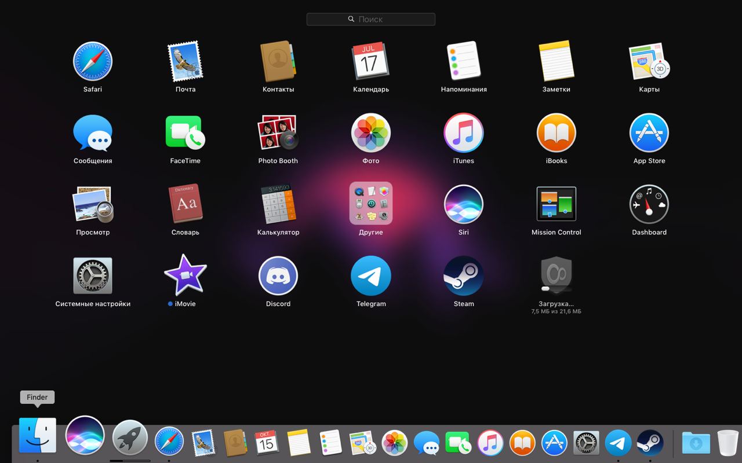Viewport: 742px width, 463px height.
Task: Open iTunes from Launchpad grid
Action: (464, 133)
